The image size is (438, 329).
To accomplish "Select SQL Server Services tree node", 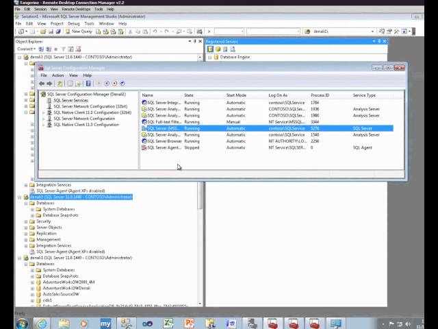I will pyautogui.click(x=70, y=100).
